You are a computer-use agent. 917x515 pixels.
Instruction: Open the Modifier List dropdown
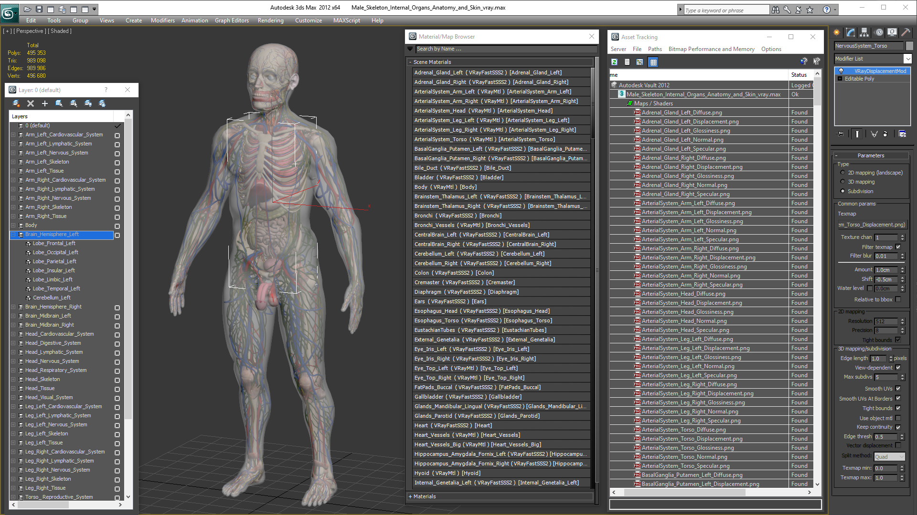(x=908, y=59)
